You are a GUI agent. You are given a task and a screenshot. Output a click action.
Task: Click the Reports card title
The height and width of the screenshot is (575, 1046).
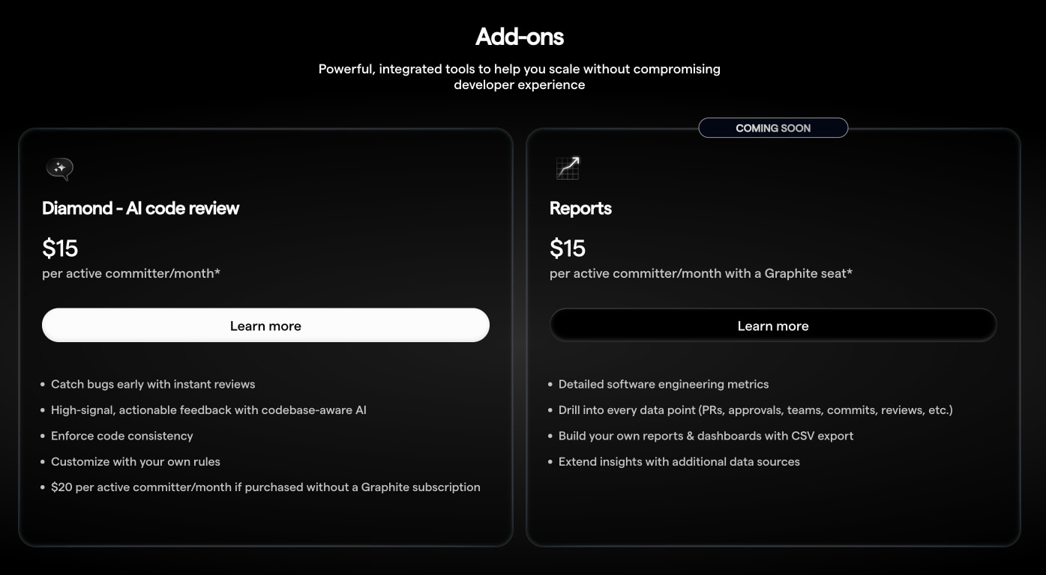[x=580, y=208]
